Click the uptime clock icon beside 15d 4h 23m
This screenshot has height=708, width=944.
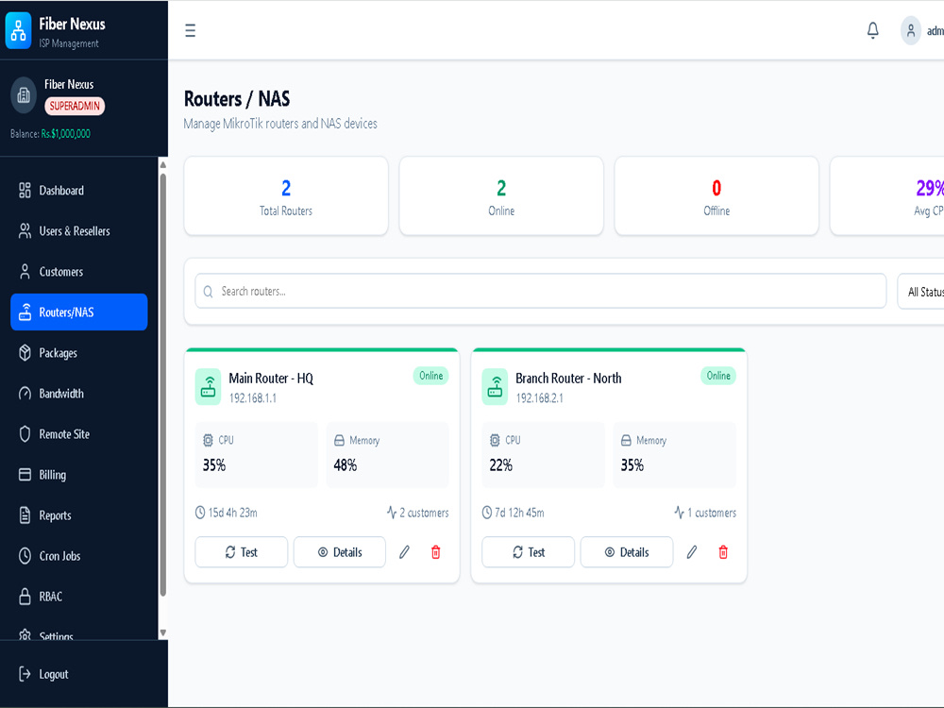[200, 513]
